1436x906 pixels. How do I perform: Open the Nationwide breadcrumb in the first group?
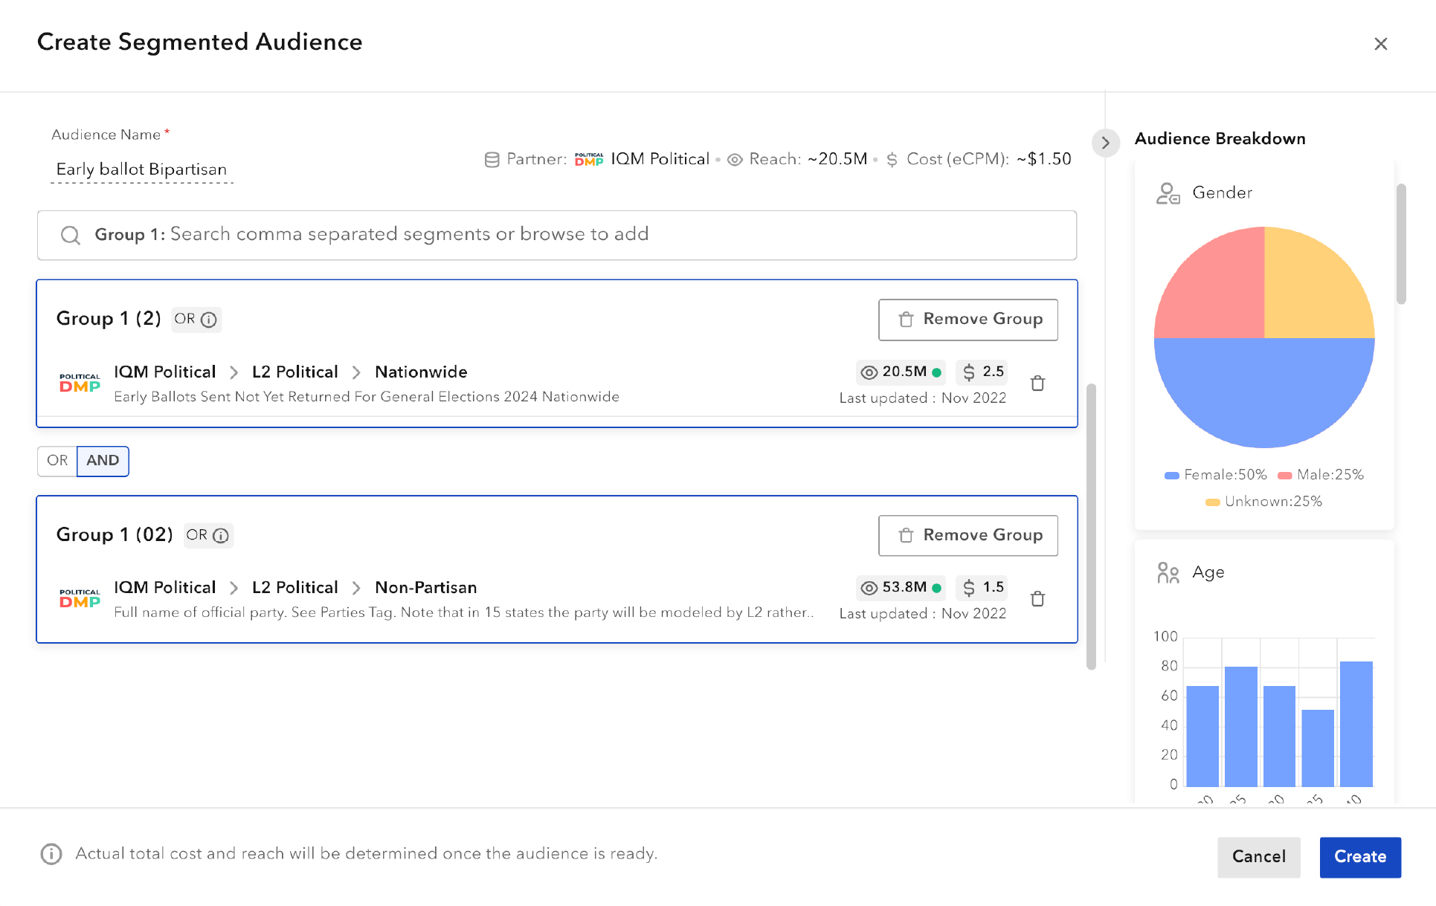coord(421,372)
